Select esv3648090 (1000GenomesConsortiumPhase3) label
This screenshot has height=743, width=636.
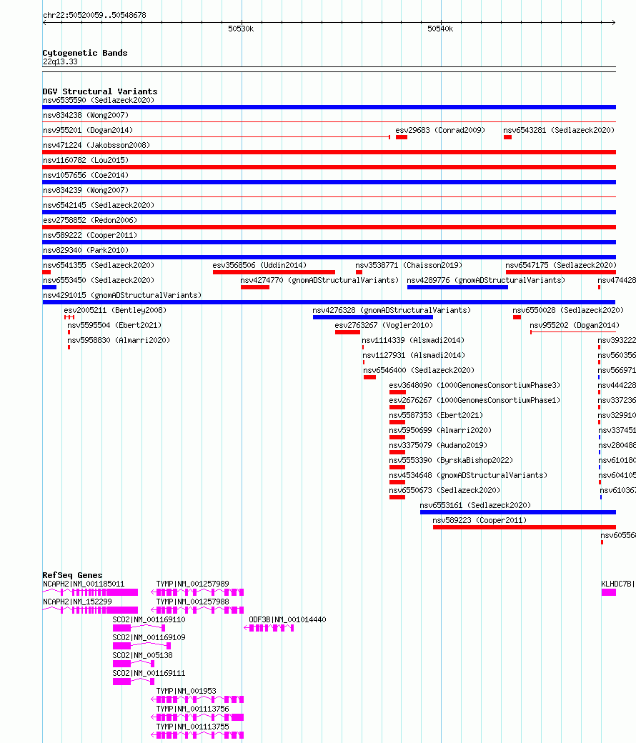coord(475,385)
